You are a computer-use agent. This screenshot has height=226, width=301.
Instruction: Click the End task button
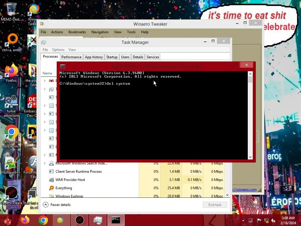click(x=215, y=205)
